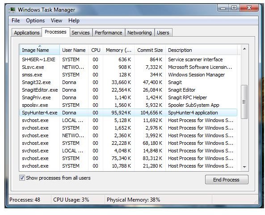This screenshot has height=215, width=265.
Task: Click the scrollbar up arrow
Action: pos(244,49)
